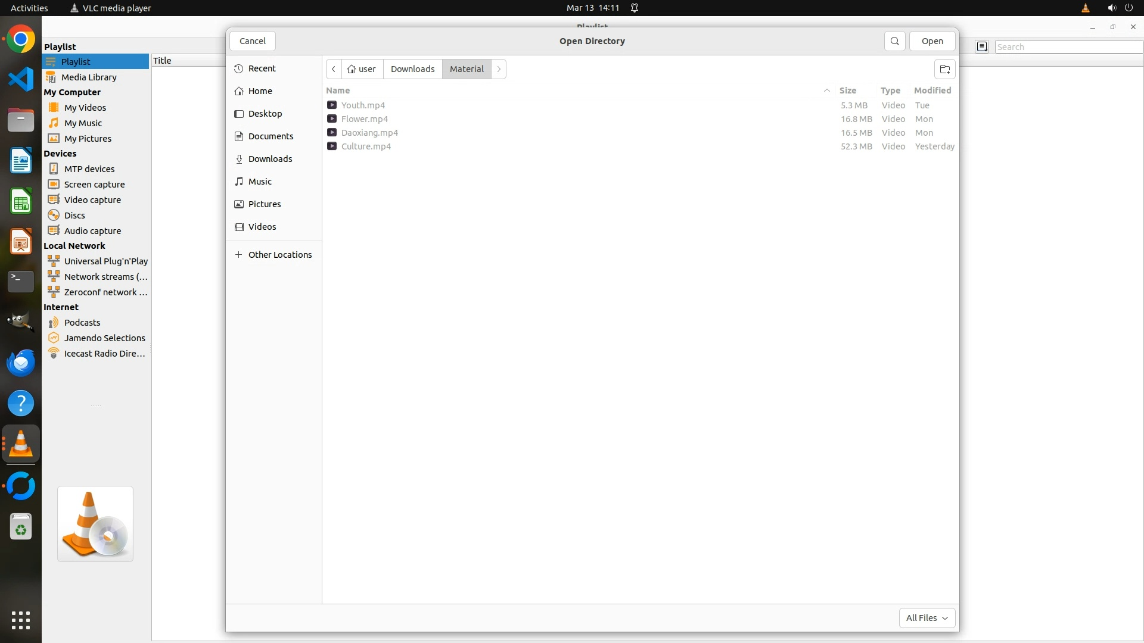
Task: Navigate to Downloads in path bar
Action: 412,69
